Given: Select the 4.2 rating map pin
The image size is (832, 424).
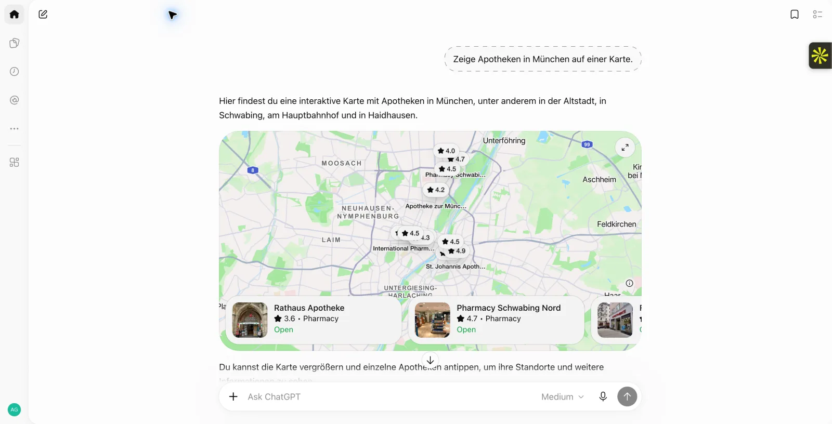Looking at the screenshot, I should 436,190.
